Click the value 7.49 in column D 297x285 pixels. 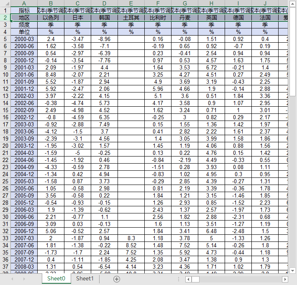(x=104, y=124)
